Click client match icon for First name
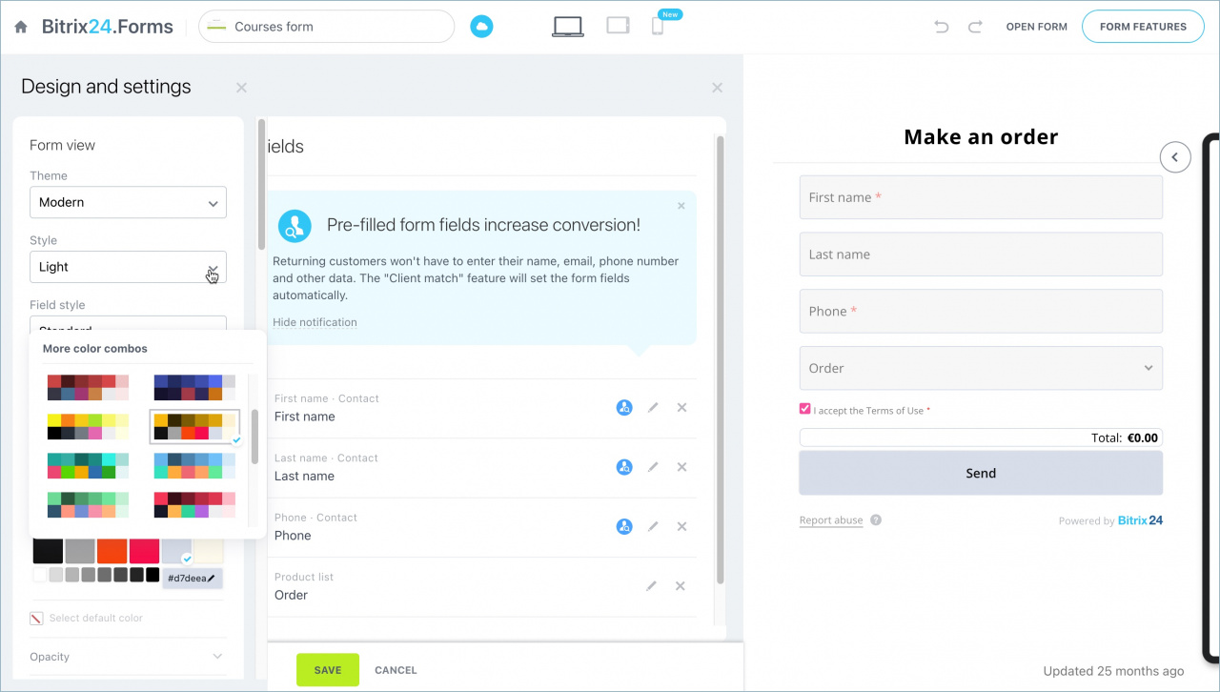This screenshot has height=692, width=1220. point(624,407)
